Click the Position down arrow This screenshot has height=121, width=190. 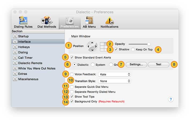(x=92, y=50)
